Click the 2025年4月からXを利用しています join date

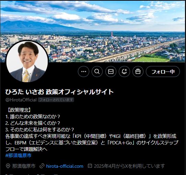tap(129, 166)
